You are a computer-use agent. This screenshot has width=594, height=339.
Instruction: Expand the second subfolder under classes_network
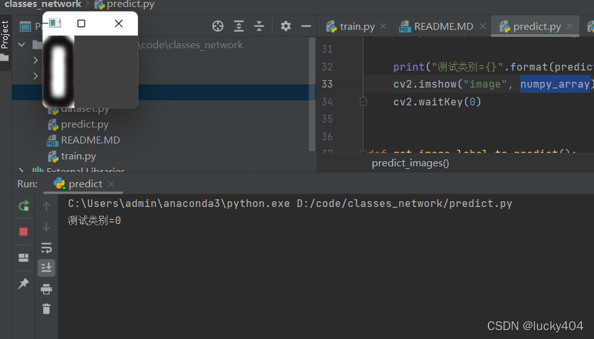click(x=35, y=76)
